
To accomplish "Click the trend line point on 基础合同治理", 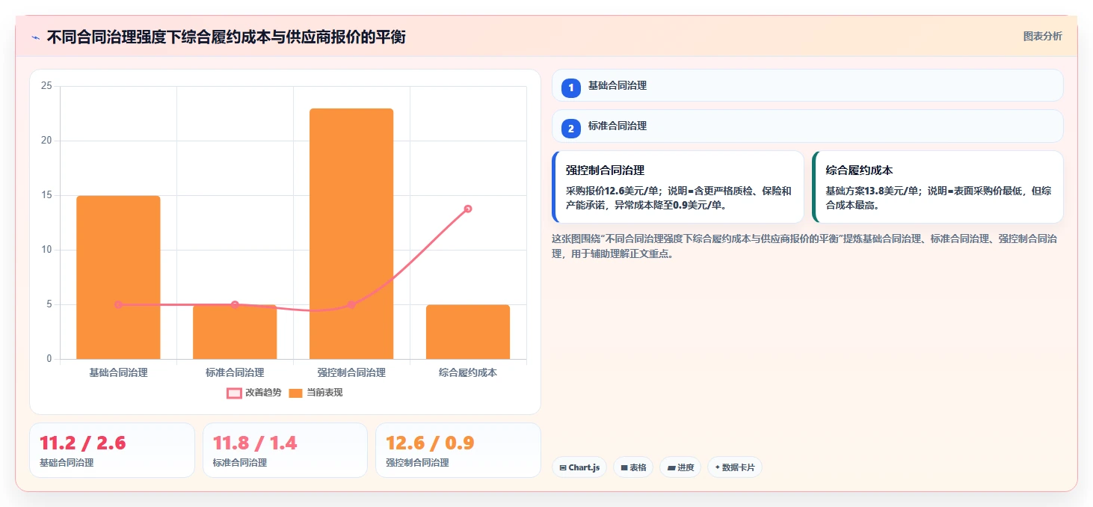I will [118, 304].
